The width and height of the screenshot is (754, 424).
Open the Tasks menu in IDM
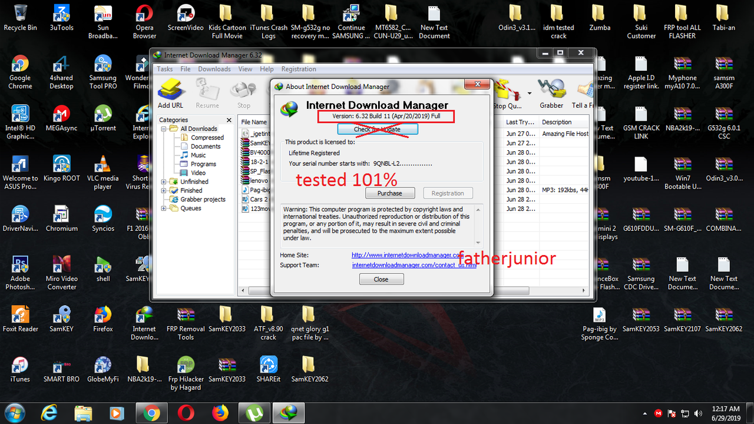(165, 69)
